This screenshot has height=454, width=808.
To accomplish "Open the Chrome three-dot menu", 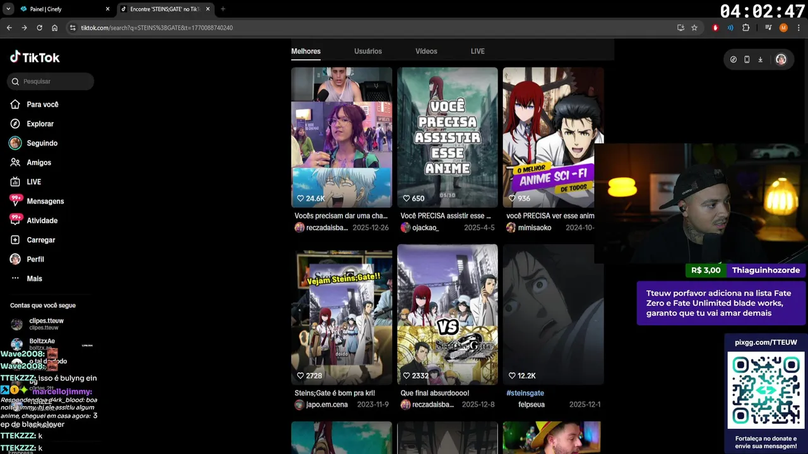I will (x=799, y=28).
